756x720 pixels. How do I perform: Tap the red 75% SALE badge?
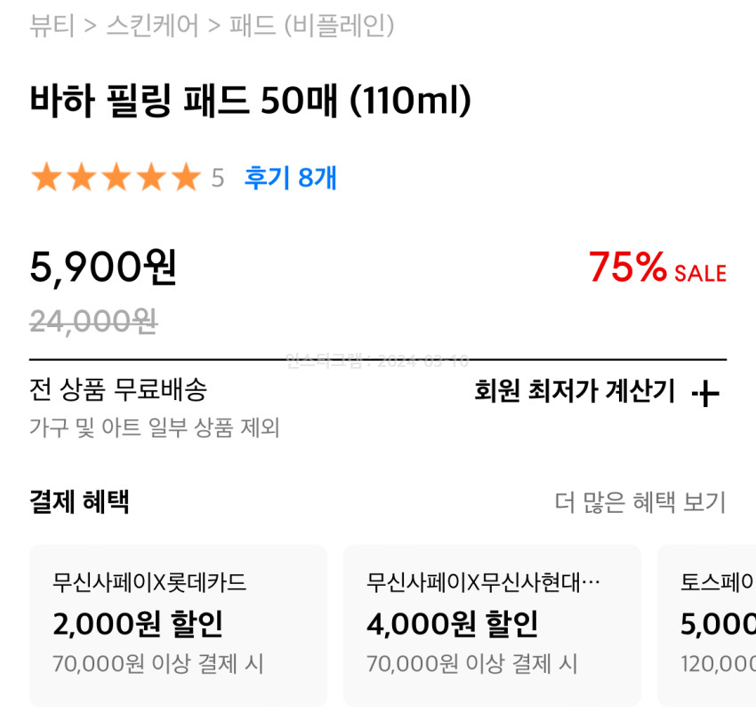pos(657,268)
